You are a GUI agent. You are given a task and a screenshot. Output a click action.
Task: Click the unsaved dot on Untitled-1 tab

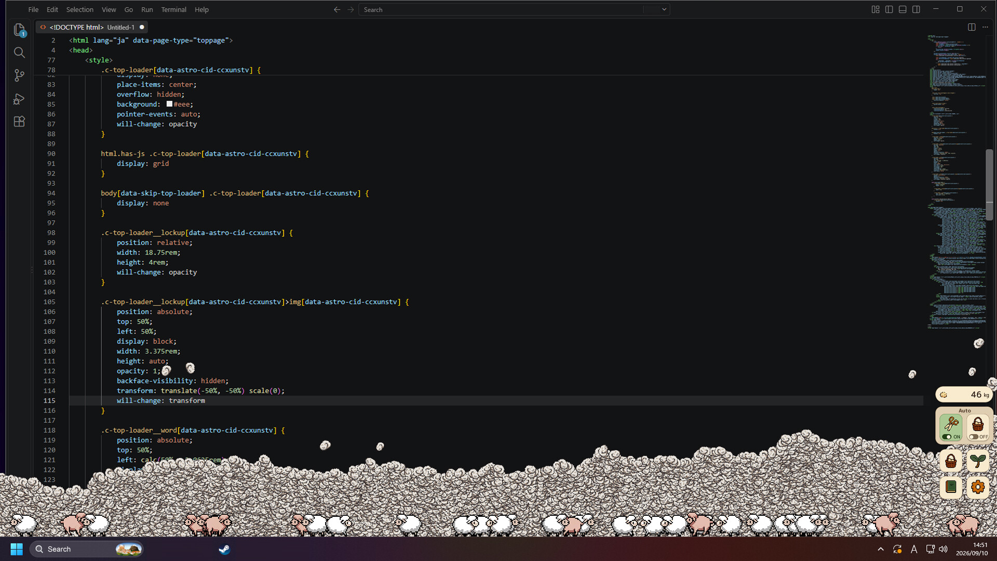[142, 27]
